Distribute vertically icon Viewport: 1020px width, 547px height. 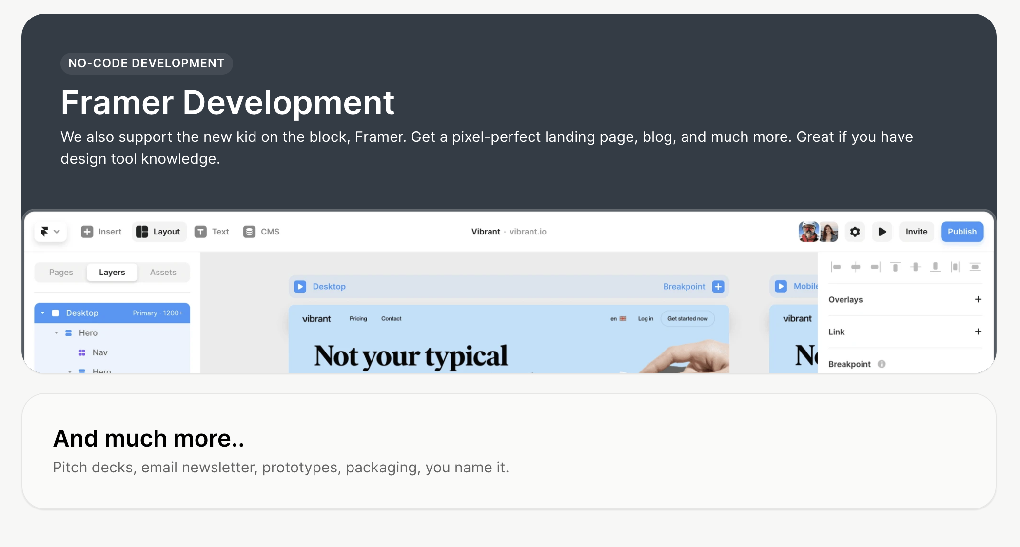(x=975, y=267)
